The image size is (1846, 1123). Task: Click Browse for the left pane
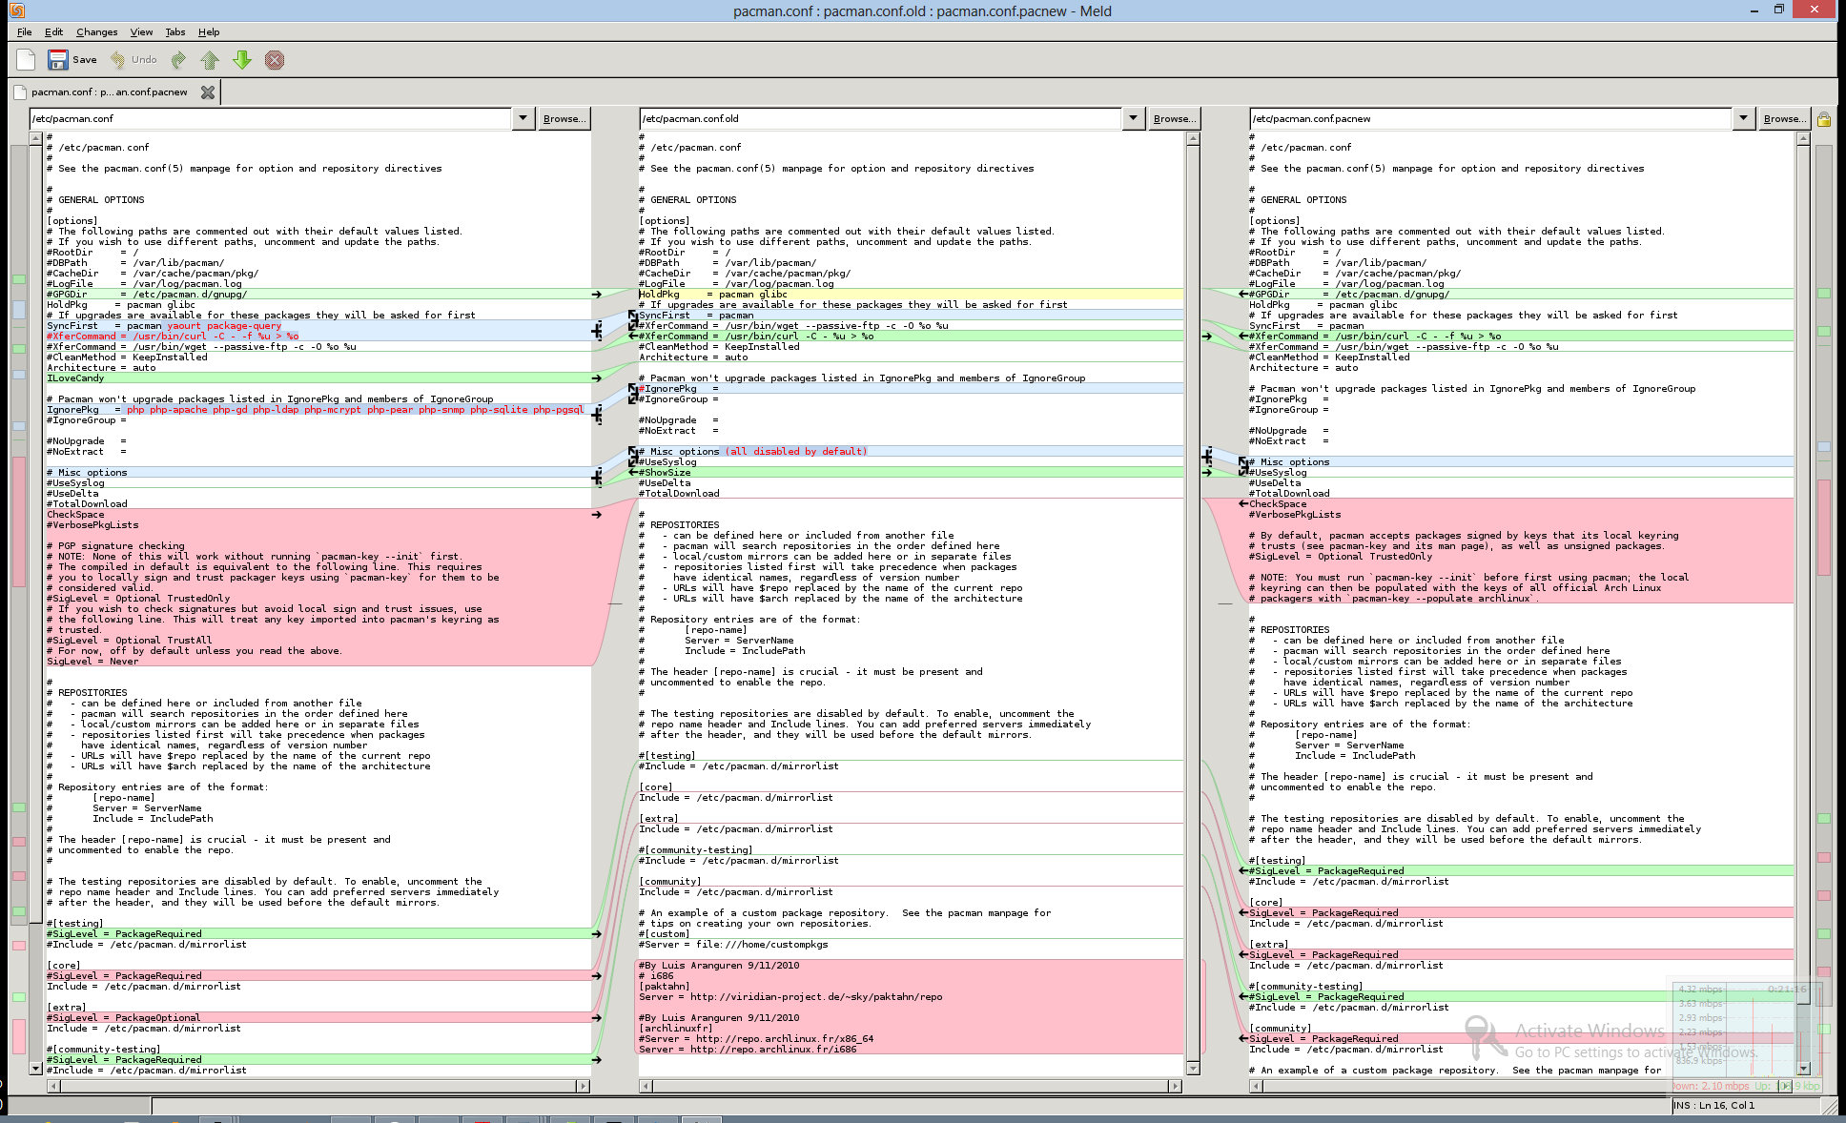[564, 118]
